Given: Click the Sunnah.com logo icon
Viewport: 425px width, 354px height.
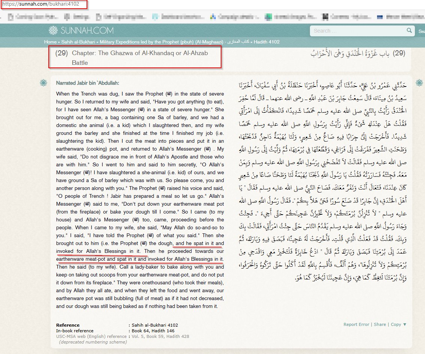Looking at the screenshot, I should (x=53, y=30).
